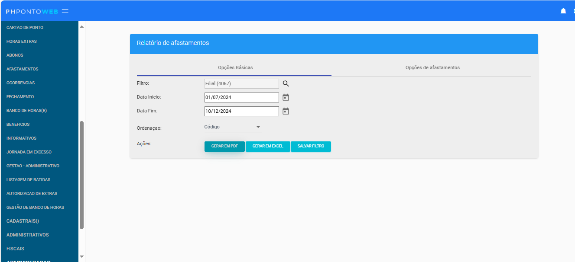Viewport: 575px width, 262px height.
Task: Click the search magnifier next to Filtro
Action: 285,83
